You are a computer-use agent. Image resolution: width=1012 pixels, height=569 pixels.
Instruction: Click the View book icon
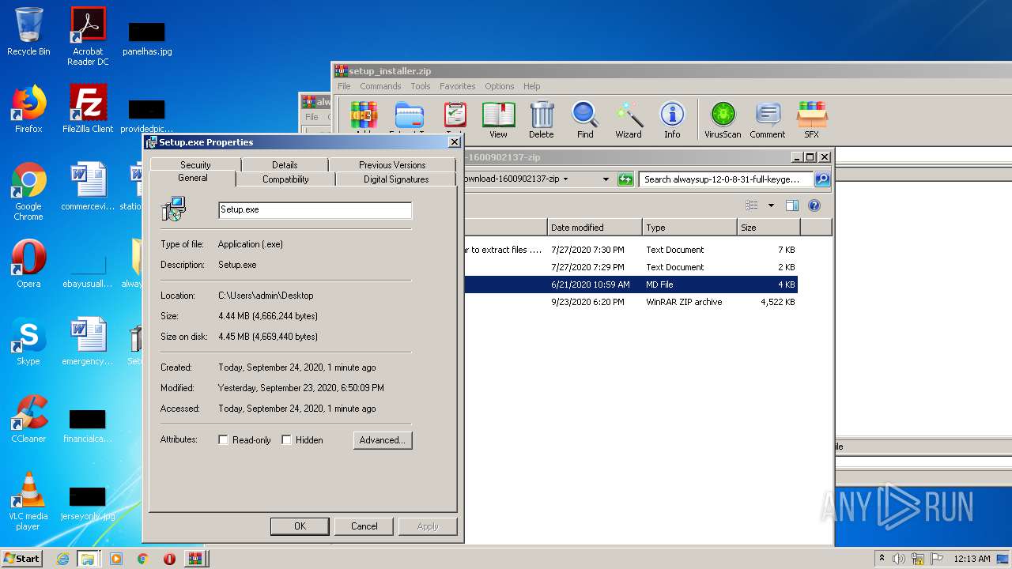pos(498,119)
